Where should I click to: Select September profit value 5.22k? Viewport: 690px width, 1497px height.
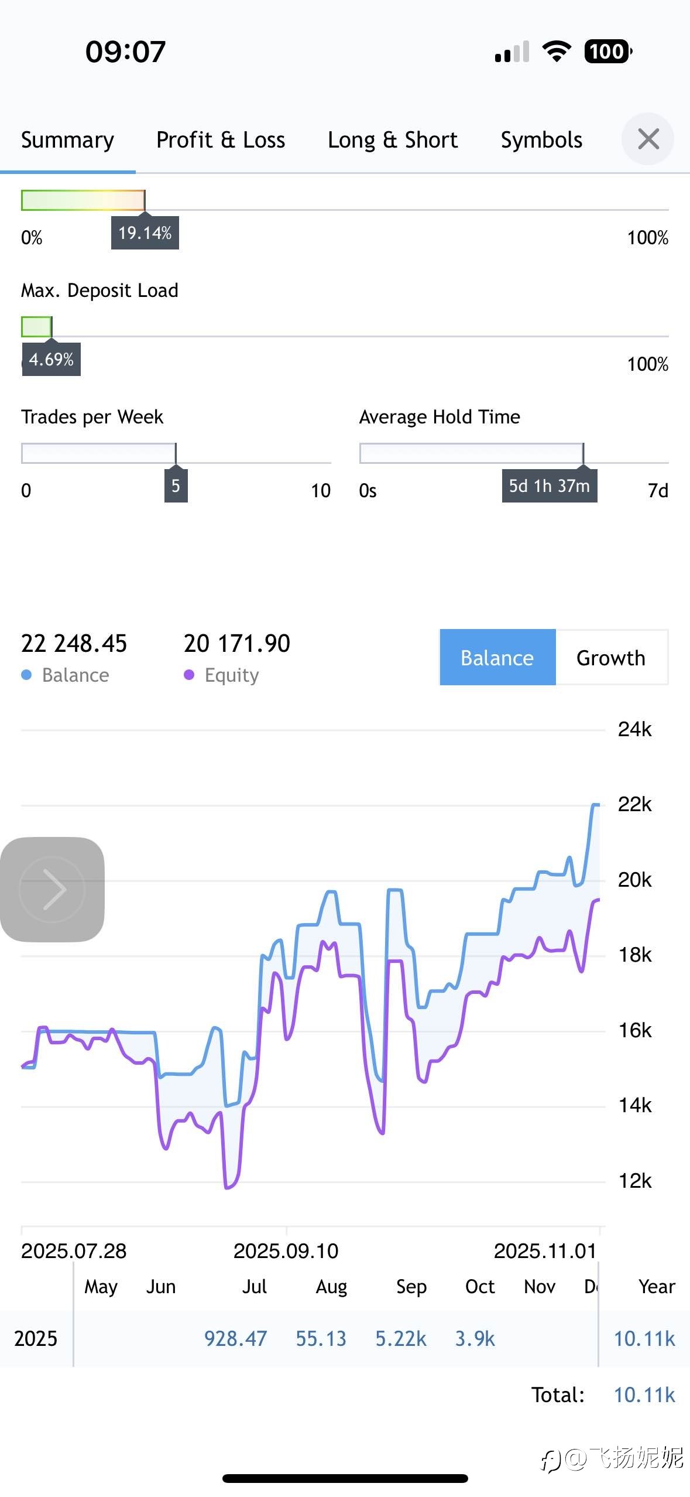coord(401,1339)
